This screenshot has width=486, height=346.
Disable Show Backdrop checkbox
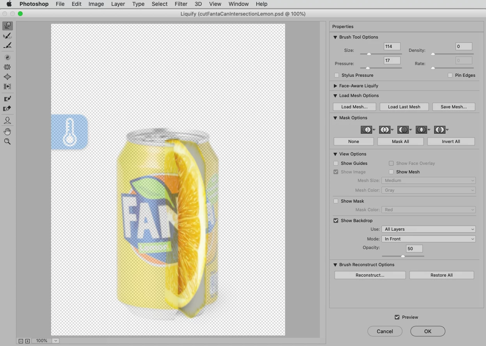pos(336,221)
